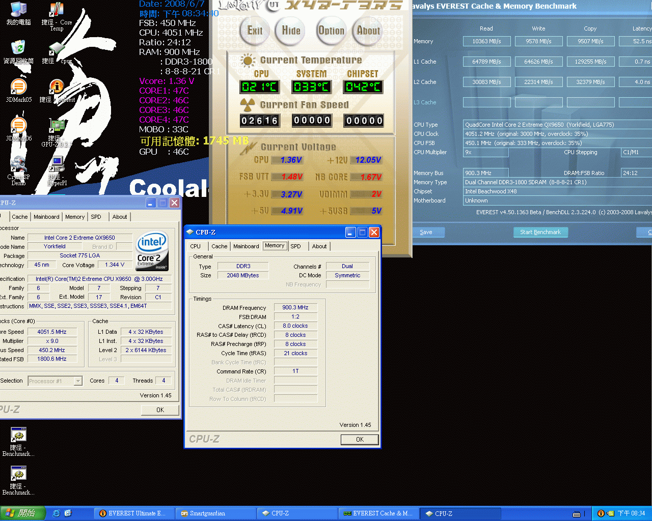
Task: Switch to EVEREST Ultimate Edition taskbar item
Action: (132, 513)
